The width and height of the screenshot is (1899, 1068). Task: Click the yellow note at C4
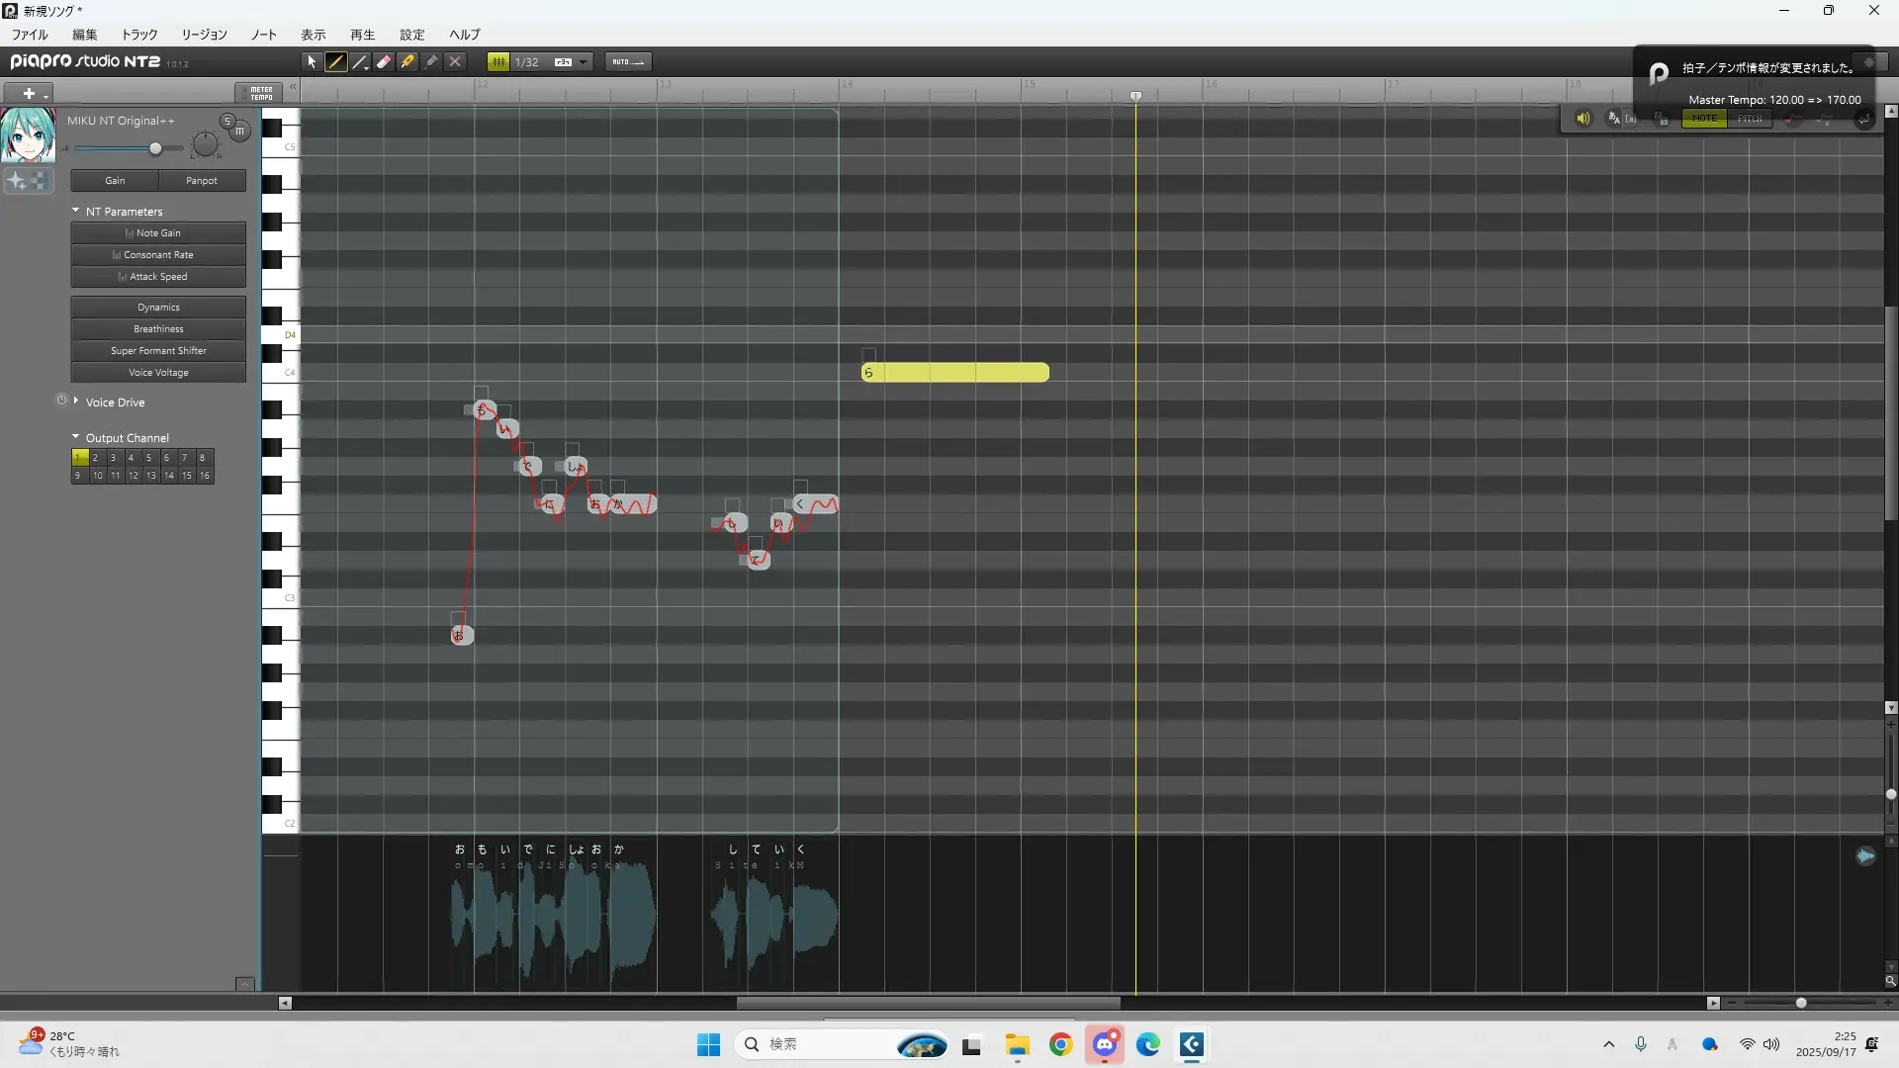click(955, 372)
